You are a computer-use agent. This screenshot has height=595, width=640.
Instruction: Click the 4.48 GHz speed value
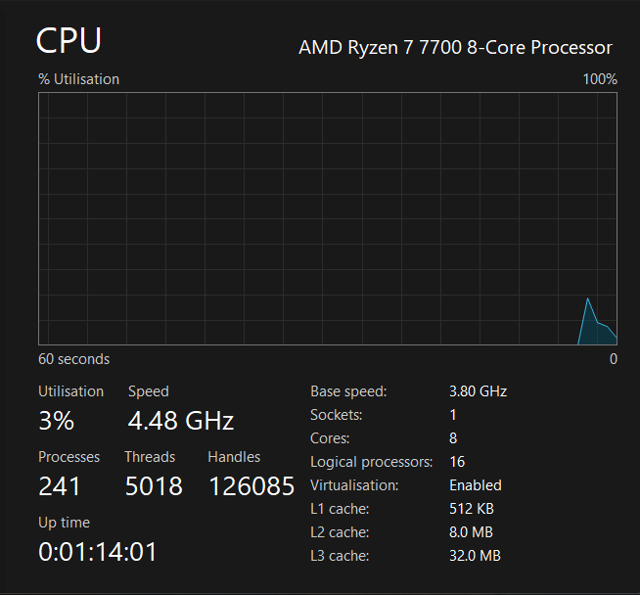pyautogui.click(x=181, y=421)
